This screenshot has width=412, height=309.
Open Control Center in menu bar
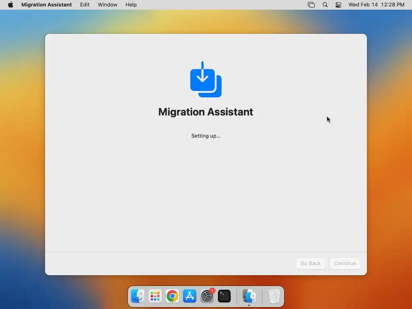(x=338, y=5)
